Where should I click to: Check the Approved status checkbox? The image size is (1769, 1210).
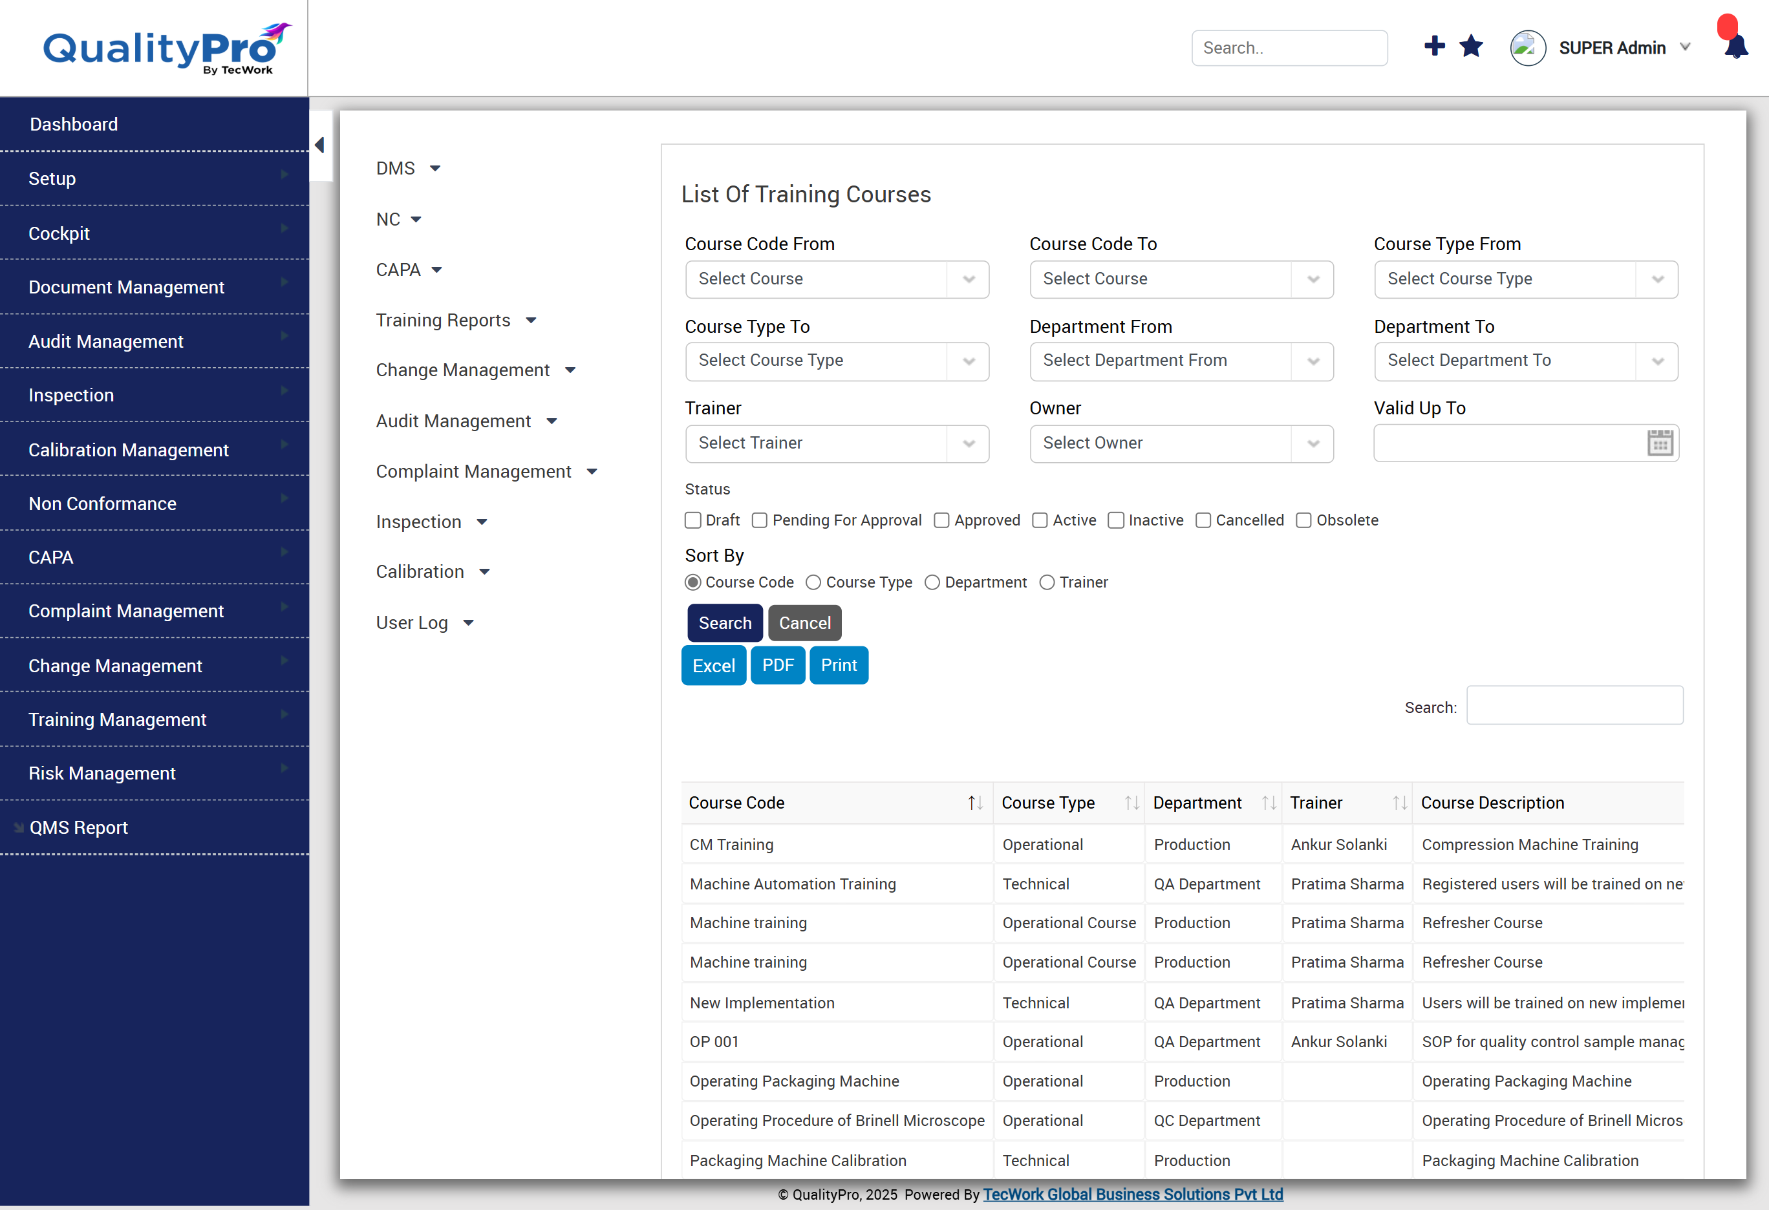pos(941,520)
